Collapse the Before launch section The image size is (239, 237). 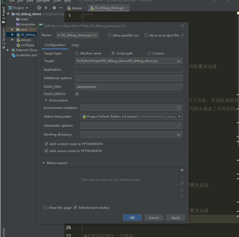44,163
